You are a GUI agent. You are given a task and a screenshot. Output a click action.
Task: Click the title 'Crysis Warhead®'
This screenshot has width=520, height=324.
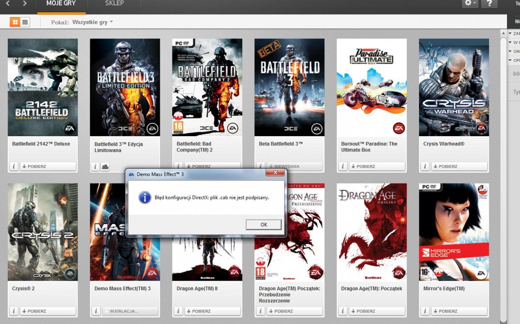click(x=444, y=144)
